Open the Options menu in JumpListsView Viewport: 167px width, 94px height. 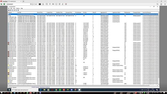coord(18,8)
